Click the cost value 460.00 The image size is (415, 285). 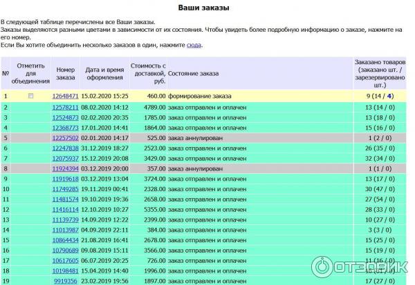coord(156,96)
